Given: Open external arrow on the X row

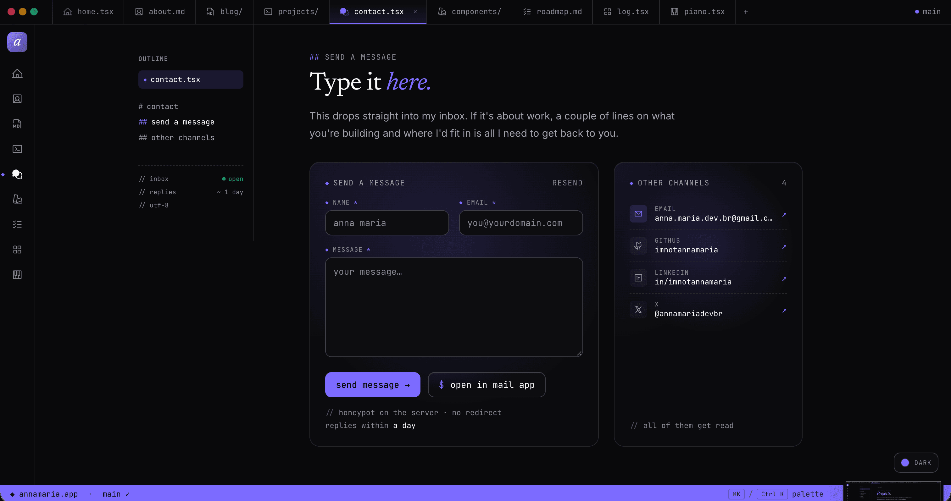Looking at the screenshot, I should pyautogui.click(x=784, y=311).
